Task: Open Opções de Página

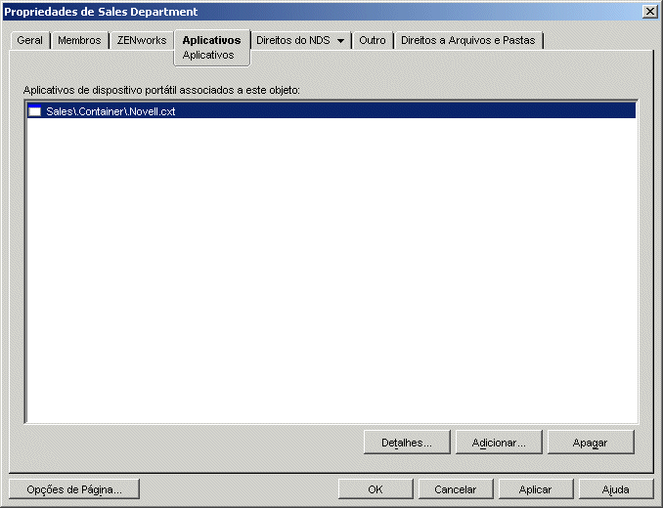Action: (x=74, y=489)
